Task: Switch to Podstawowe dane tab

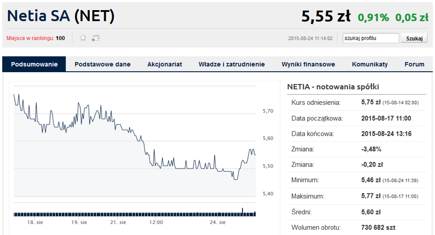Action: click(x=102, y=64)
